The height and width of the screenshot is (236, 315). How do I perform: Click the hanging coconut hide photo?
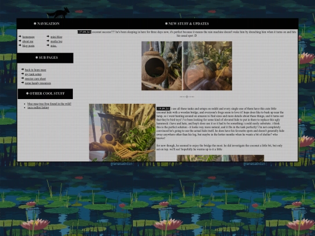point(162,66)
